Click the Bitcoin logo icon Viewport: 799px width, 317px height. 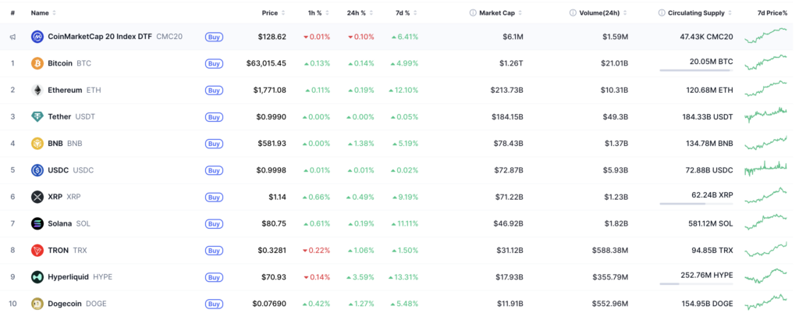pyautogui.click(x=37, y=64)
